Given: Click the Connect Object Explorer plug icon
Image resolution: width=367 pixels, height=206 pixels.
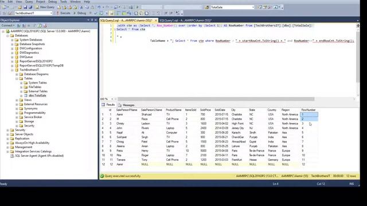Looking at the screenshot, I should (x=18, y=25).
